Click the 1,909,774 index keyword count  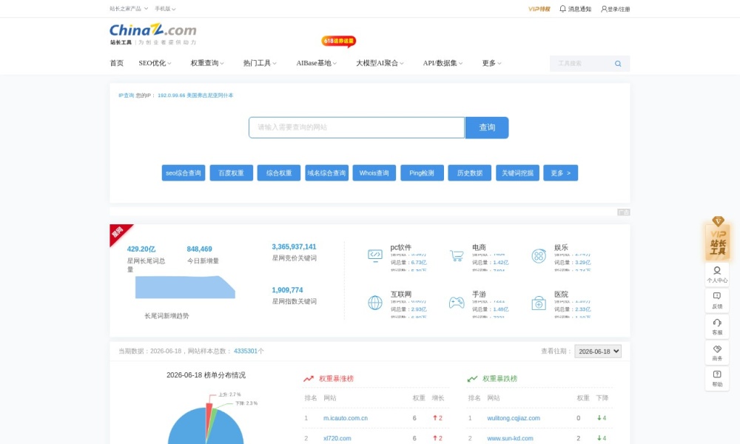click(287, 290)
